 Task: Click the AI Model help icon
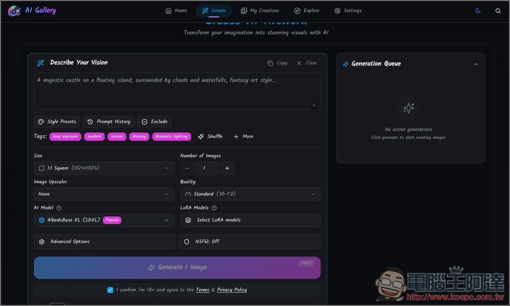point(59,208)
